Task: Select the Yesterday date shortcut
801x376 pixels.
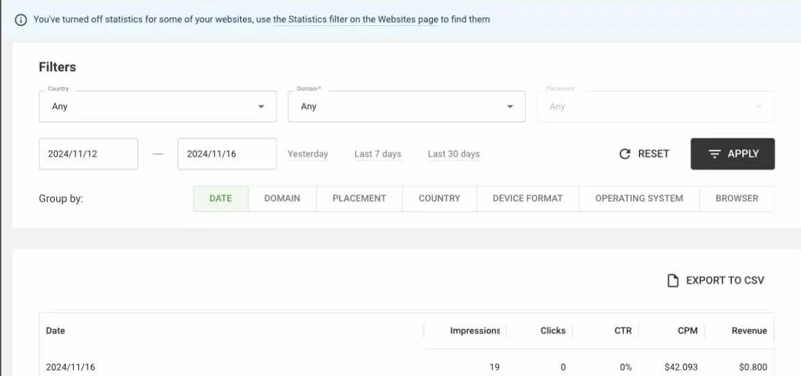Action: click(307, 154)
